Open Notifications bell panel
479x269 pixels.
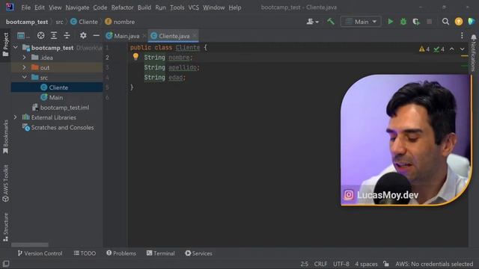click(x=473, y=37)
